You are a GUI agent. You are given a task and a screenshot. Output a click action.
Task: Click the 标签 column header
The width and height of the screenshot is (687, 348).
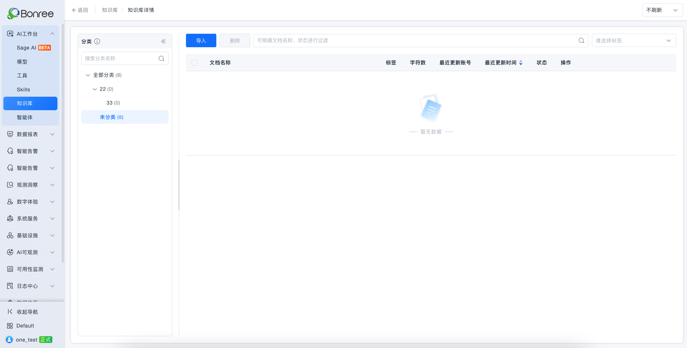pos(391,63)
